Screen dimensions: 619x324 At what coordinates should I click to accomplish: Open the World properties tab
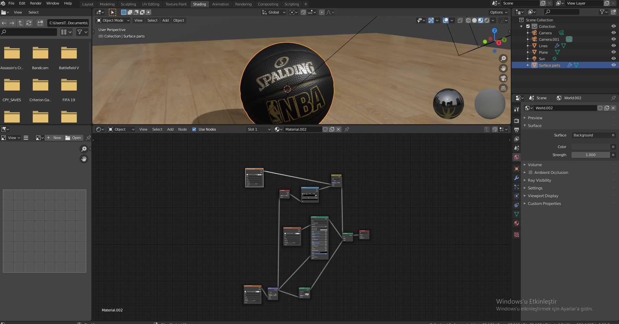click(x=516, y=157)
